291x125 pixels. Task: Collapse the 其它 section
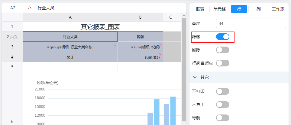click(195, 77)
